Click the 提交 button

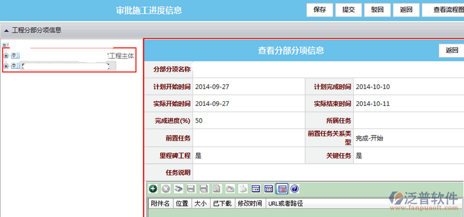point(349,10)
